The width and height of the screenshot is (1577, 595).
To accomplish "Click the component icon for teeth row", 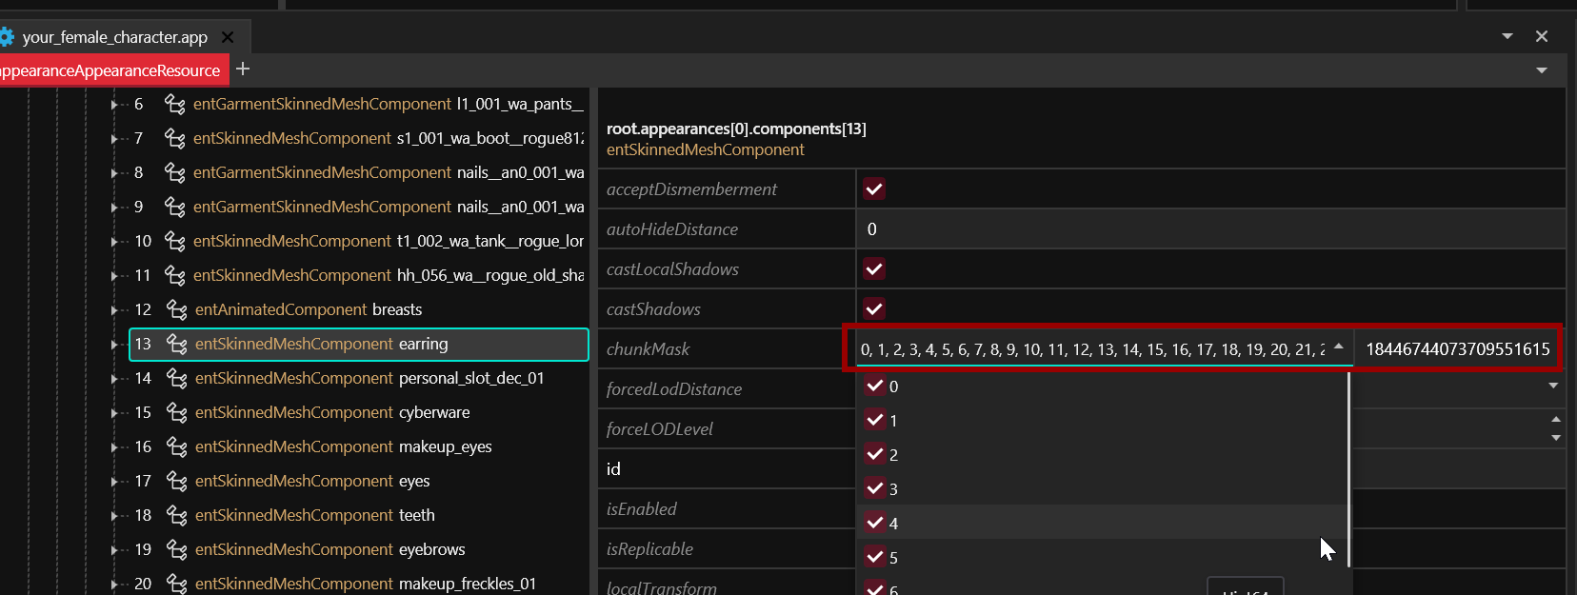I will click(176, 515).
